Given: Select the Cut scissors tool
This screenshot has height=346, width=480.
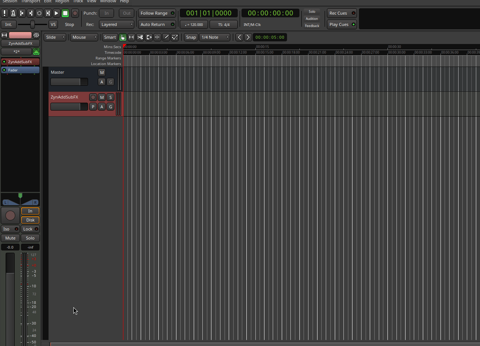Looking at the screenshot, I should [x=140, y=37].
